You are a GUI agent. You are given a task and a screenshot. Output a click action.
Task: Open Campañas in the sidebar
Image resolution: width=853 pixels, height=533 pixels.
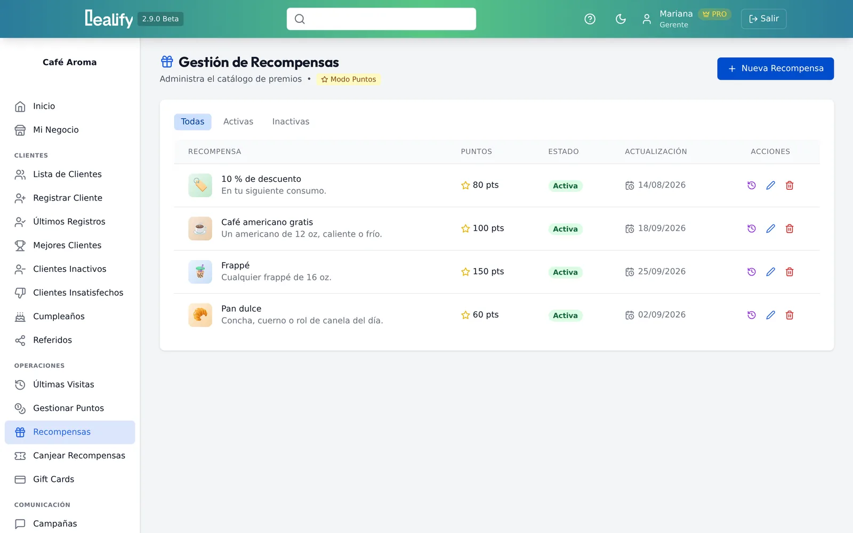(70, 524)
